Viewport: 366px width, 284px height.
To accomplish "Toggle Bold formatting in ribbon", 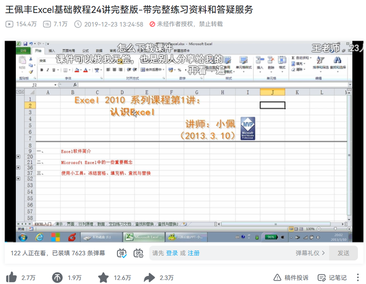I will [42, 70].
